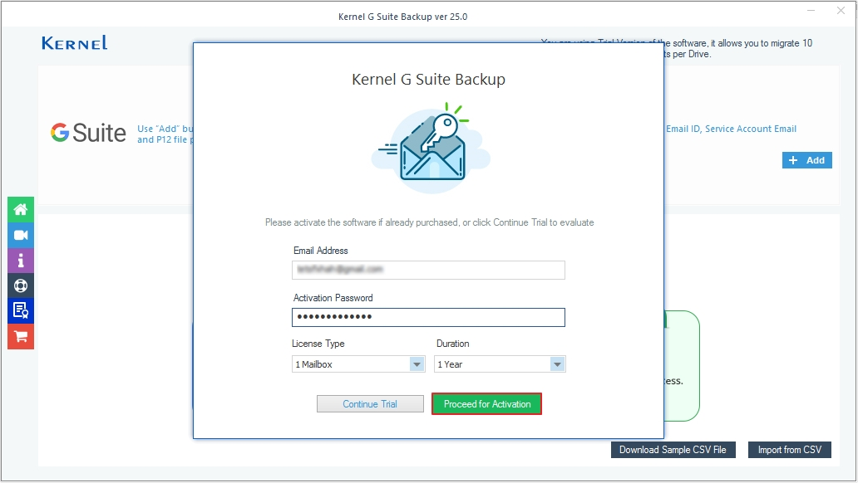Click the purple info icon in sidebar
Screen dimensions: 858x483
pos(20,260)
